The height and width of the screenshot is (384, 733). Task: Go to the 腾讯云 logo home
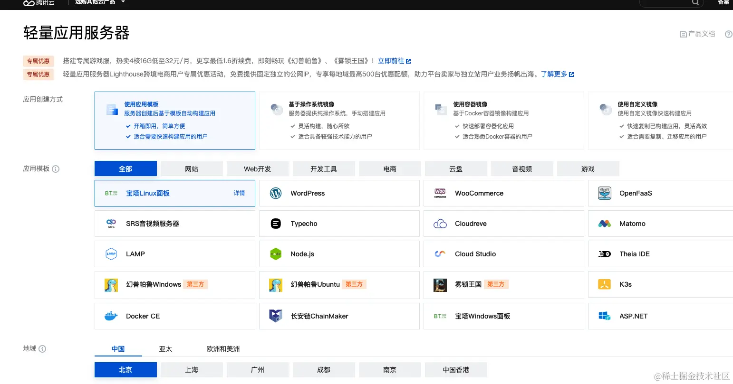(x=39, y=2)
